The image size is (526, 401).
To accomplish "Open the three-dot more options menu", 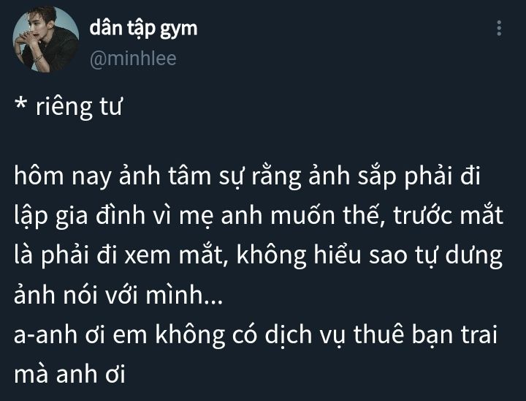I will tap(499, 29).
